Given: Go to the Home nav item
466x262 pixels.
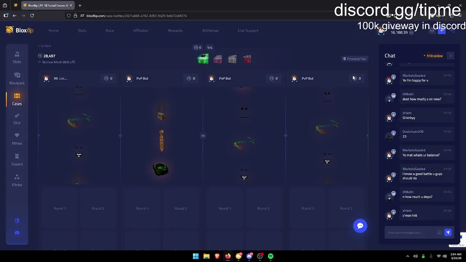Looking at the screenshot, I should [x=54, y=31].
